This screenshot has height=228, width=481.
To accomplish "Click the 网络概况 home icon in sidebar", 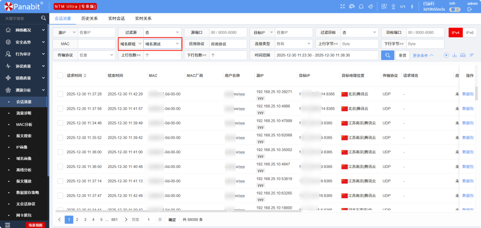I will click(x=8, y=30).
